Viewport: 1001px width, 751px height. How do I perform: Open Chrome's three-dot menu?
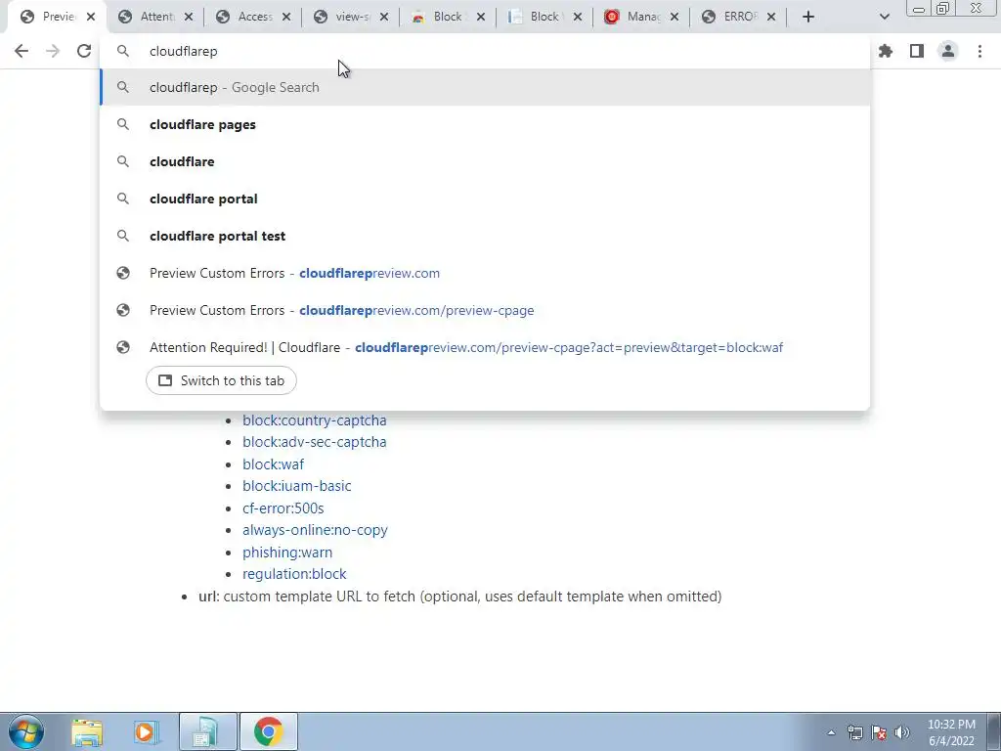click(979, 51)
